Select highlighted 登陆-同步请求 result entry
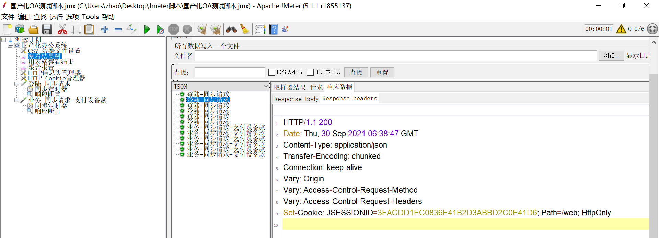 [208, 100]
